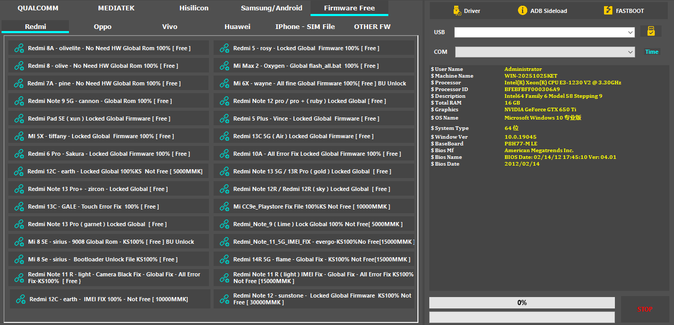Select Redmi_Note_9 Lime Lock Global entry
674x325 pixels.
314,224
